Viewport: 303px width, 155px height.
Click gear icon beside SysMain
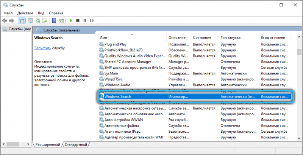tap(101, 73)
